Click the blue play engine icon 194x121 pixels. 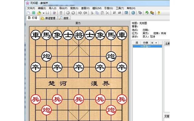pyautogui.click(x=133, y=13)
